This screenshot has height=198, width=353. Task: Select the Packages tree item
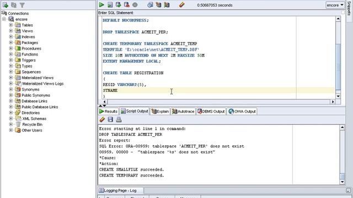coord(30,42)
